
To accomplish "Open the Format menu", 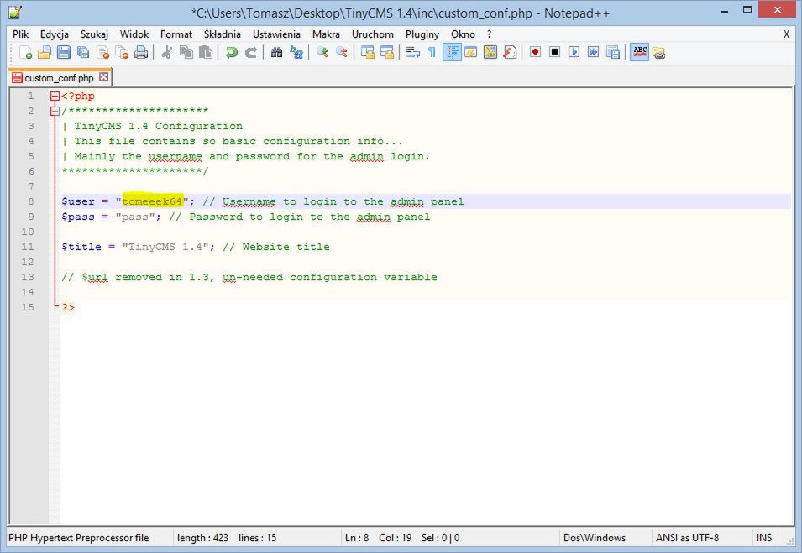I will [x=176, y=34].
